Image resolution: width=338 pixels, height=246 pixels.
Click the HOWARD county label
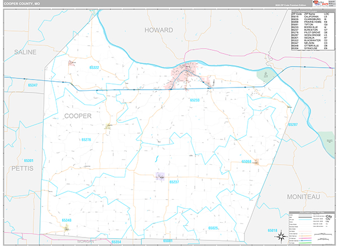pos(159,30)
